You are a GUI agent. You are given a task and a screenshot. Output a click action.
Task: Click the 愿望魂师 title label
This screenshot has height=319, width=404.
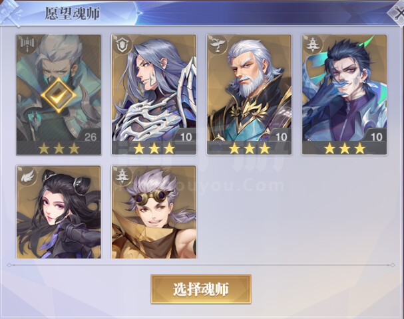(73, 13)
